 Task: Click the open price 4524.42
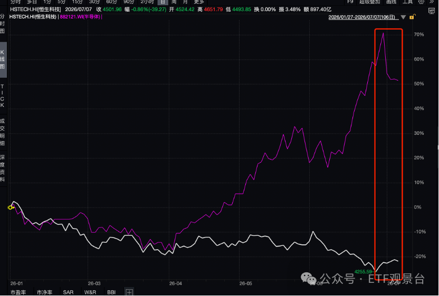pyautogui.click(x=185, y=9)
